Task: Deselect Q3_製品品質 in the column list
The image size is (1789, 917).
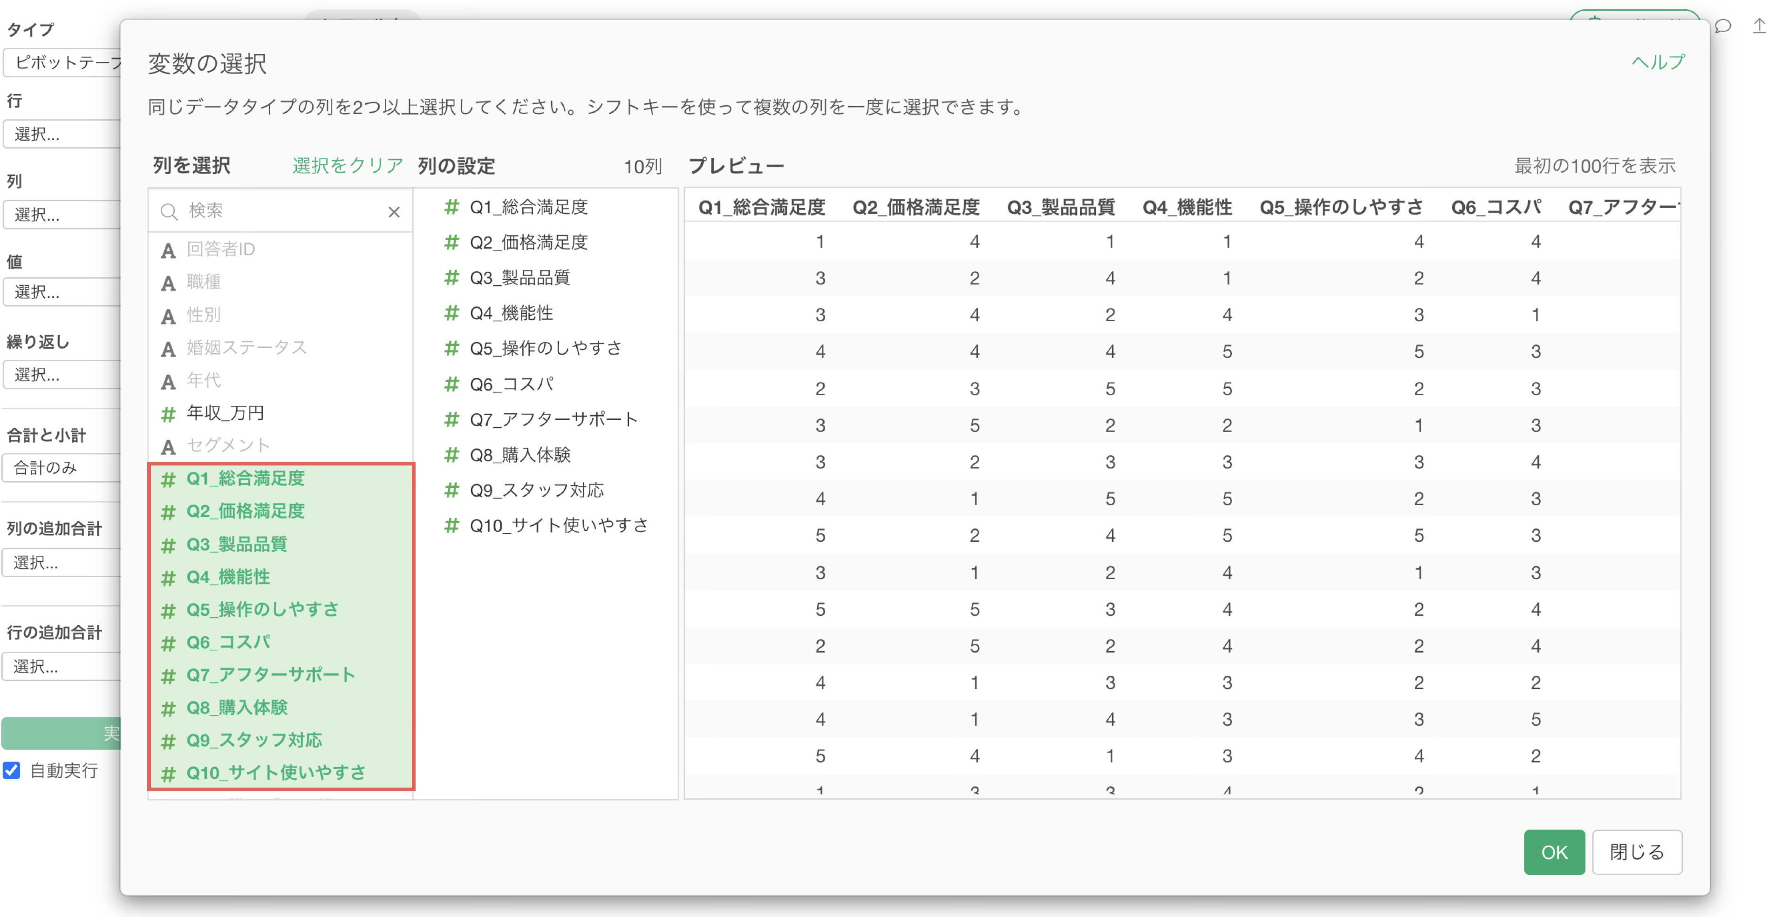Action: coord(280,545)
